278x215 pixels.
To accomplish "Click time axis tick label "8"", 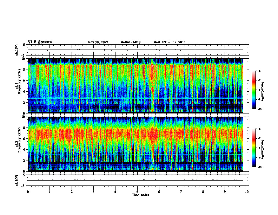I will tap(203, 192).
